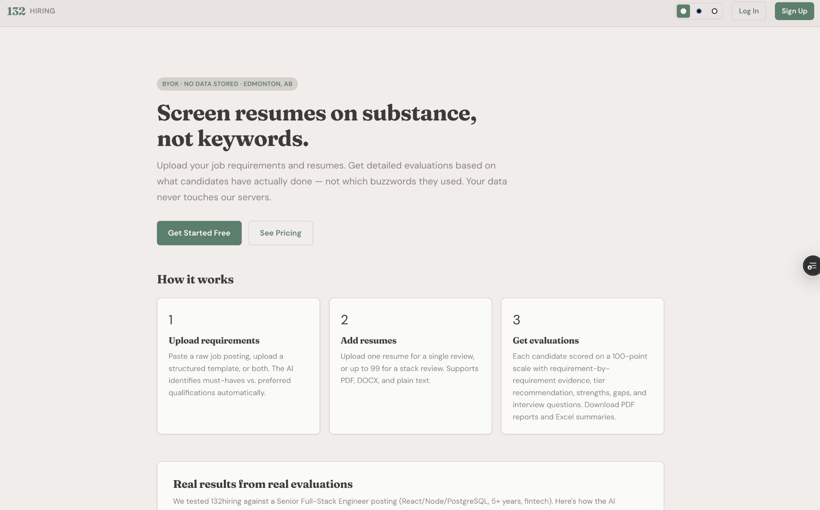The image size is (820, 510).
Task: Select the Upload requirements step card
Action: [238, 366]
